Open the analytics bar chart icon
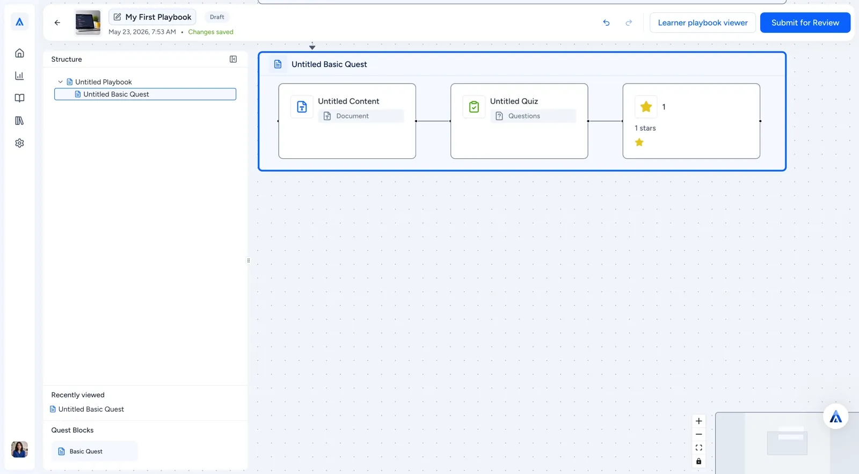Image resolution: width=859 pixels, height=474 pixels. 19,76
